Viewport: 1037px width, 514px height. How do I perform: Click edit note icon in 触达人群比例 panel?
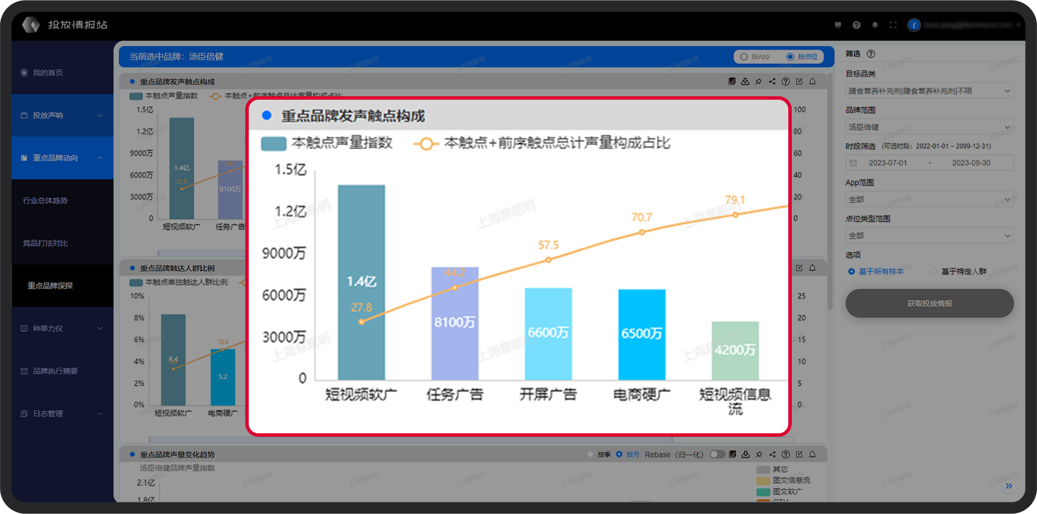click(x=799, y=268)
